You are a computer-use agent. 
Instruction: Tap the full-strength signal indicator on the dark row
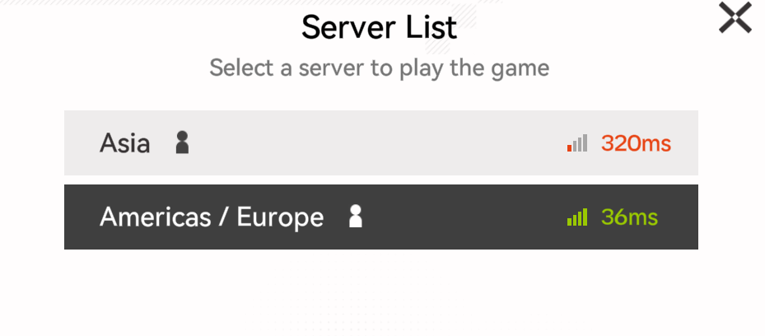577,217
